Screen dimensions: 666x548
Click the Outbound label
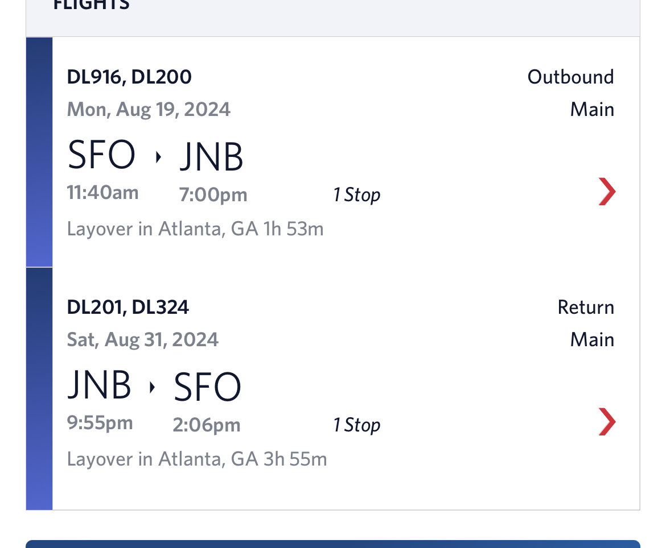pyautogui.click(x=570, y=77)
